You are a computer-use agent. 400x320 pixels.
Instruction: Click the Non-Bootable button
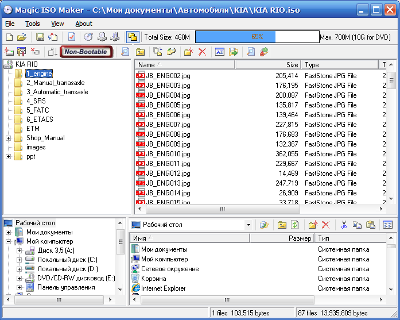pyautogui.click(x=86, y=52)
